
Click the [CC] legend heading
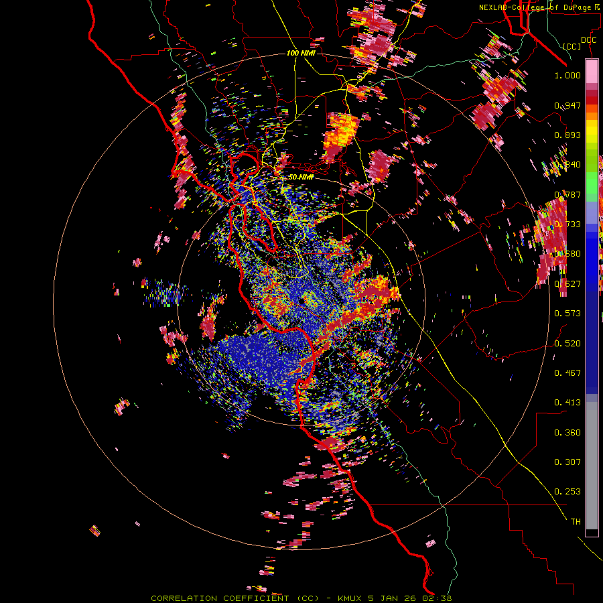click(x=572, y=46)
